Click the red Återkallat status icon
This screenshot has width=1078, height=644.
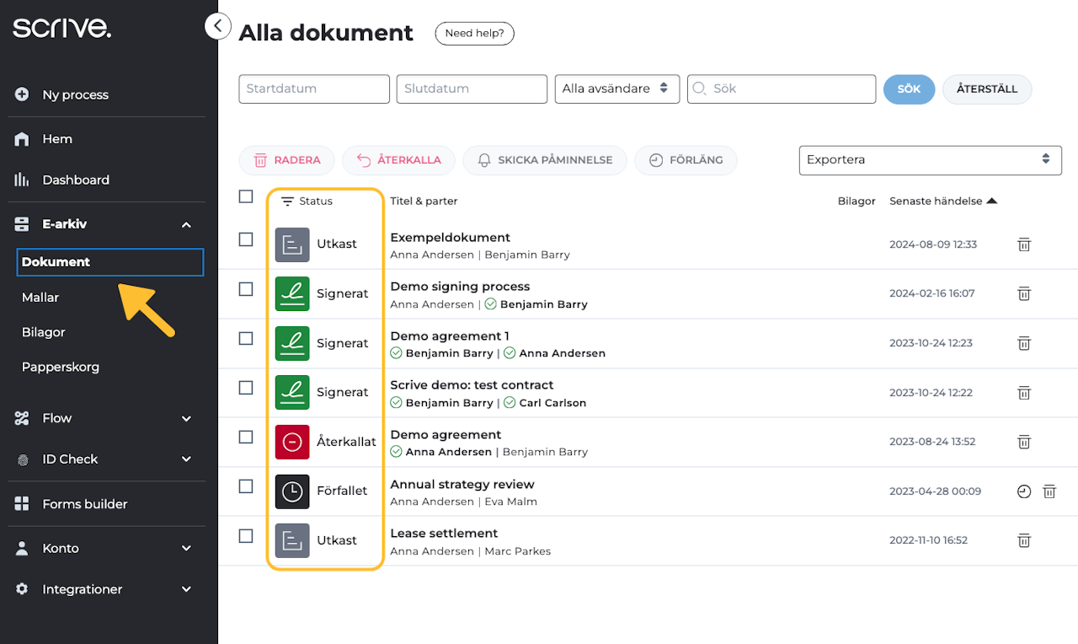292,442
